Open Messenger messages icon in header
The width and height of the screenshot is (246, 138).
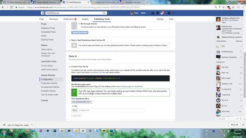[157, 13]
